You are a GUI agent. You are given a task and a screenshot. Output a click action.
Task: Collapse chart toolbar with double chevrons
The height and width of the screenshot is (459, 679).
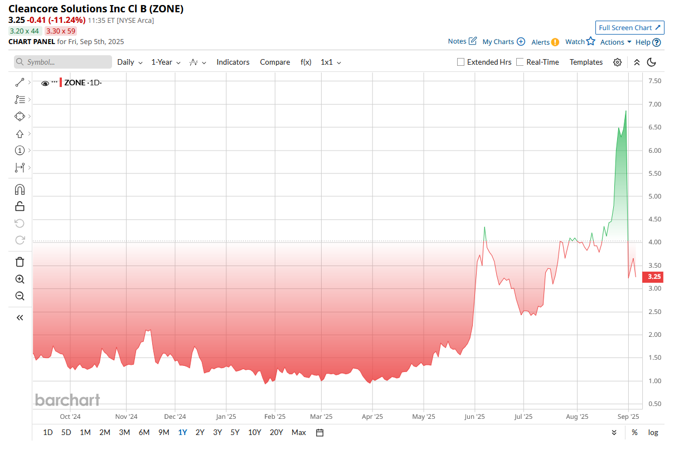click(637, 62)
